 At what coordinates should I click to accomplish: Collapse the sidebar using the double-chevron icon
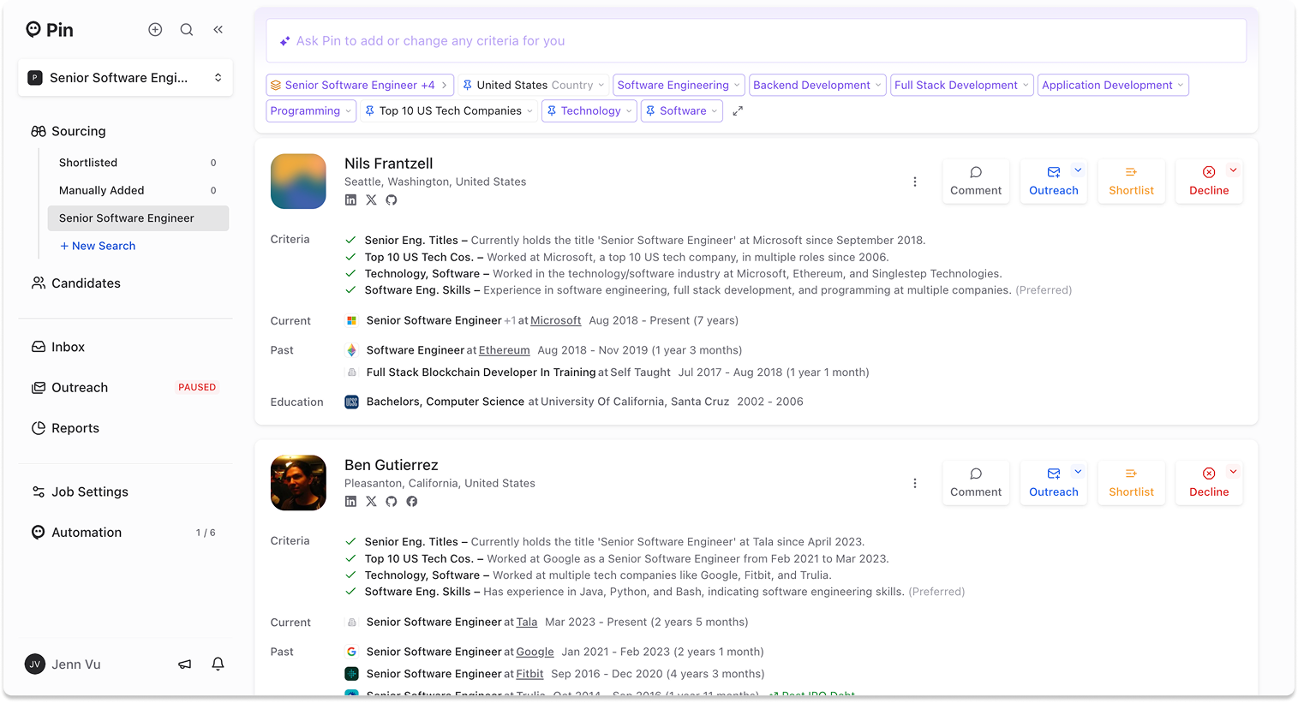(218, 28)
